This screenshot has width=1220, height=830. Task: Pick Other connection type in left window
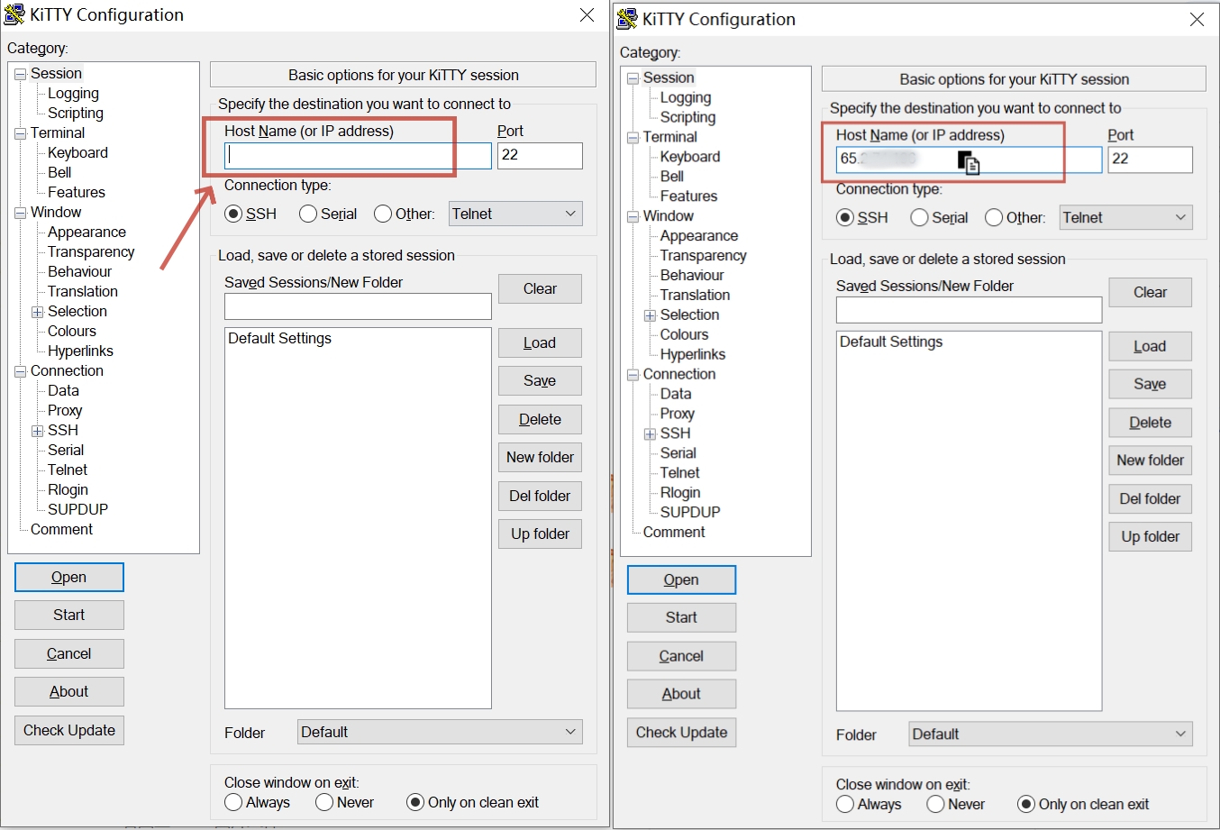(x=383, y=214)
